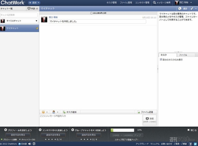This screenshot has height=146, width=198.
Task: Click the タスク追加 button
Action: (70, 112)
